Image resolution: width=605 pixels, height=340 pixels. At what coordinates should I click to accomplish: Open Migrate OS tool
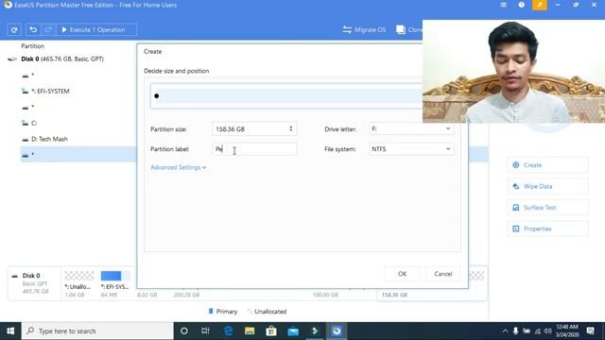click(x=364, y=29)
